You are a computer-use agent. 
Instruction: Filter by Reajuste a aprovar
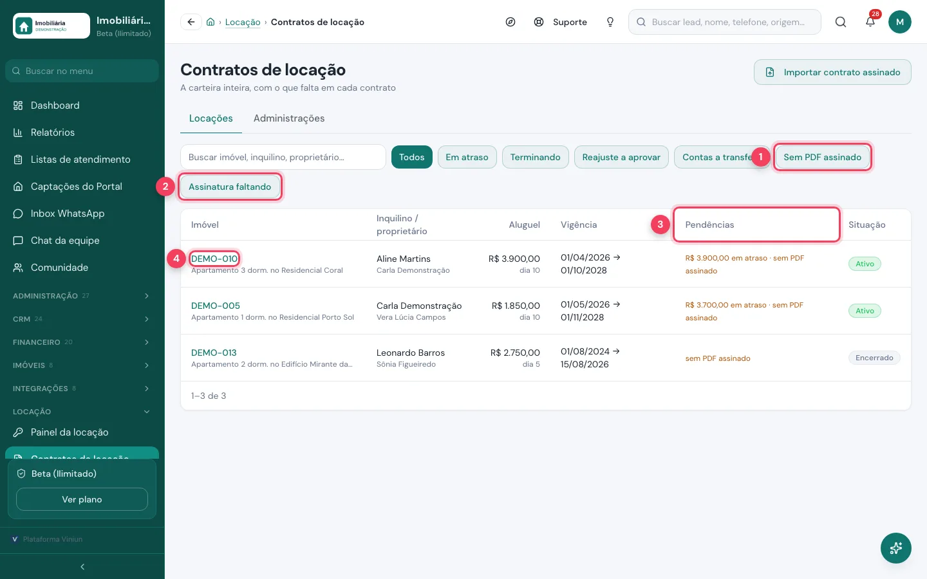[621, 157]
